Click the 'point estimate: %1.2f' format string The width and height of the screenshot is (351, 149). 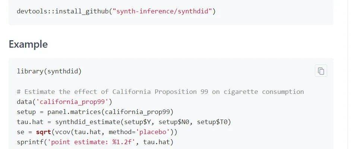coord(92,142)
